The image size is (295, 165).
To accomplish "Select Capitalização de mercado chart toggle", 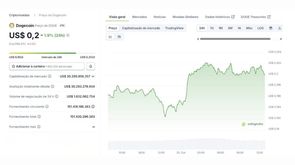I will (x=141, y=28).
